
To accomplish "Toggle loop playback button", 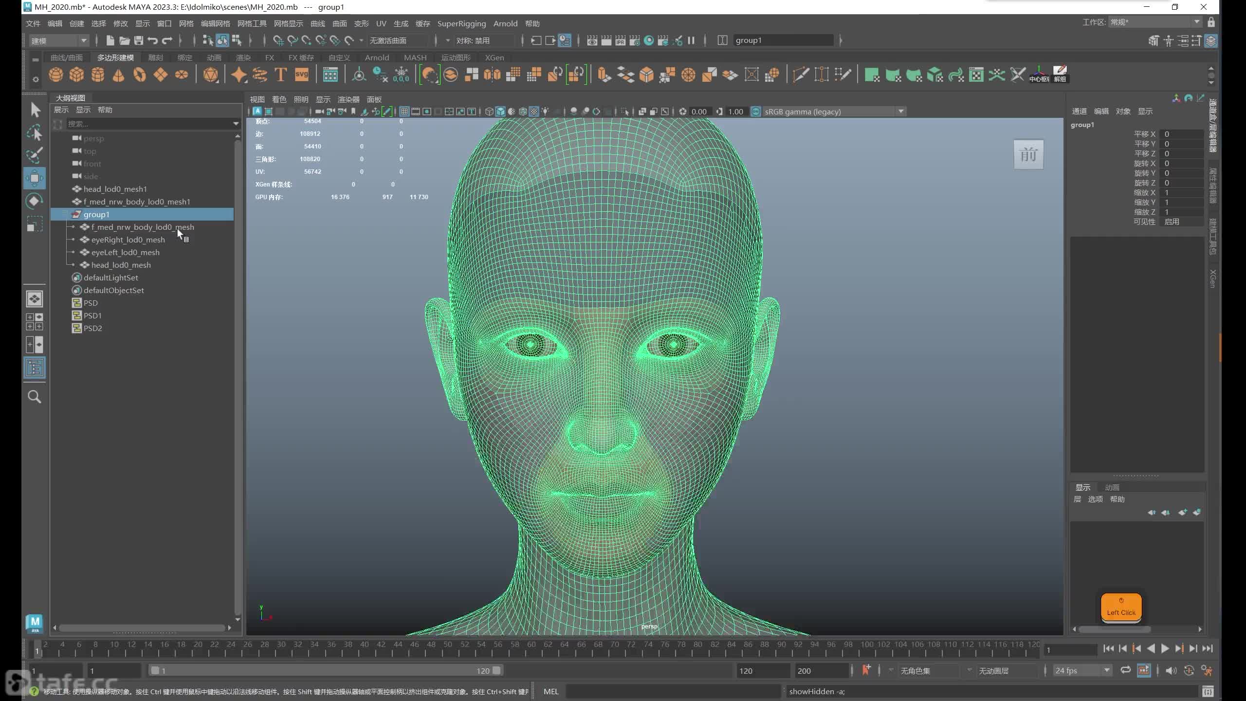I will (x=1125, y=670).
